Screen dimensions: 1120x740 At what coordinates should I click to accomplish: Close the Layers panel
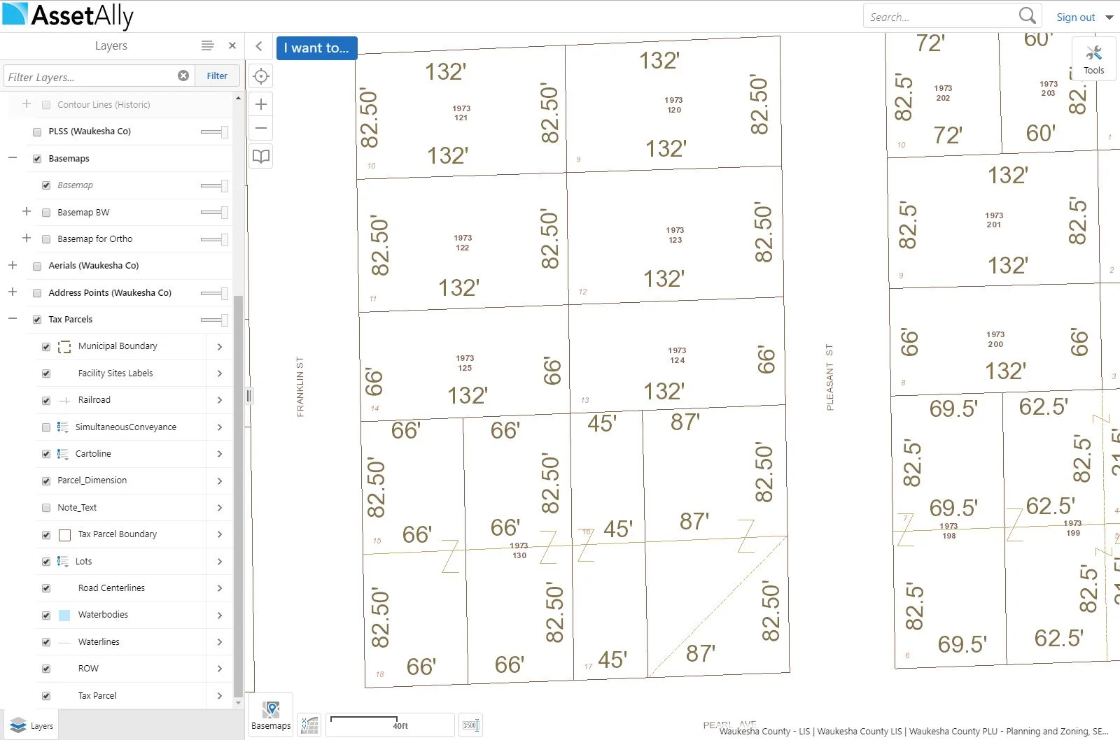pos(232,45)
